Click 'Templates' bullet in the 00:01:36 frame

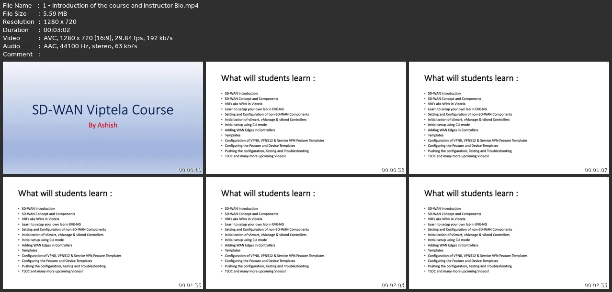point(30,250)
